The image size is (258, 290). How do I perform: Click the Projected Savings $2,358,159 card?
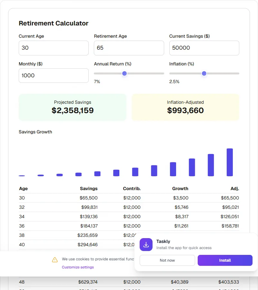73,107
